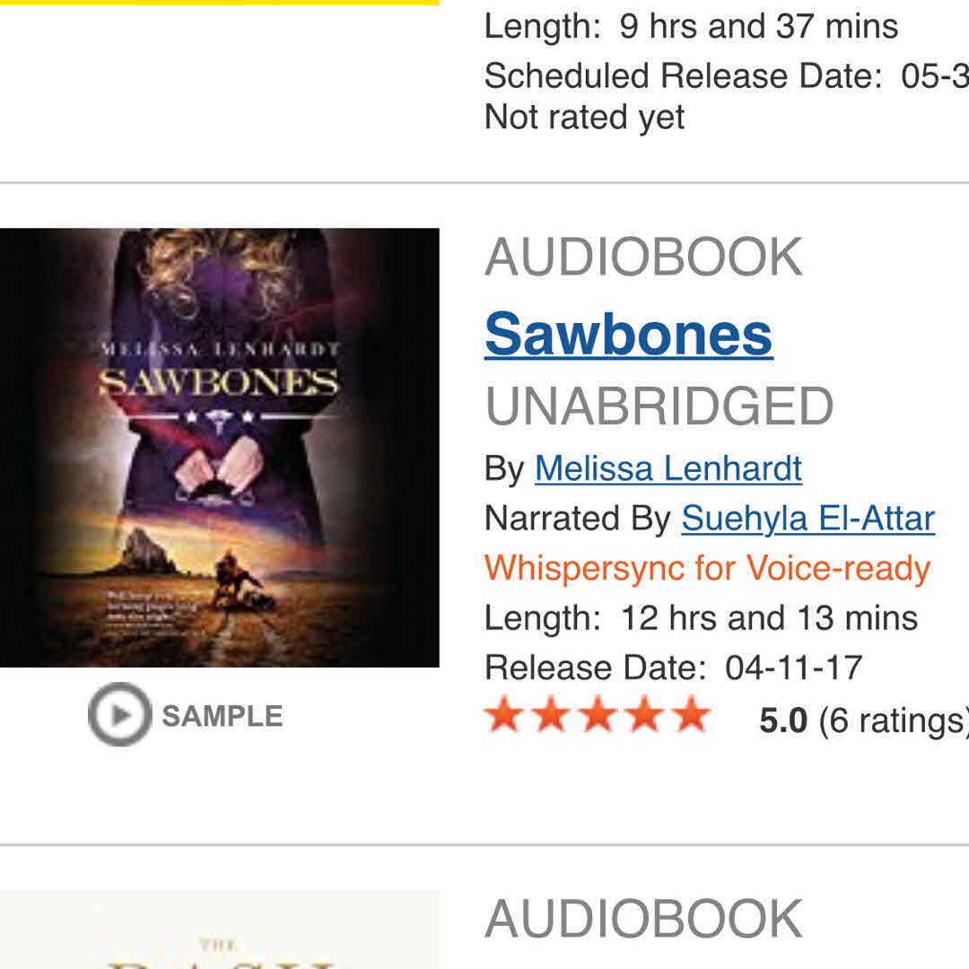
Task: Open the Sawbones title link
Action: pyautogui.click(x=628, y=334)
